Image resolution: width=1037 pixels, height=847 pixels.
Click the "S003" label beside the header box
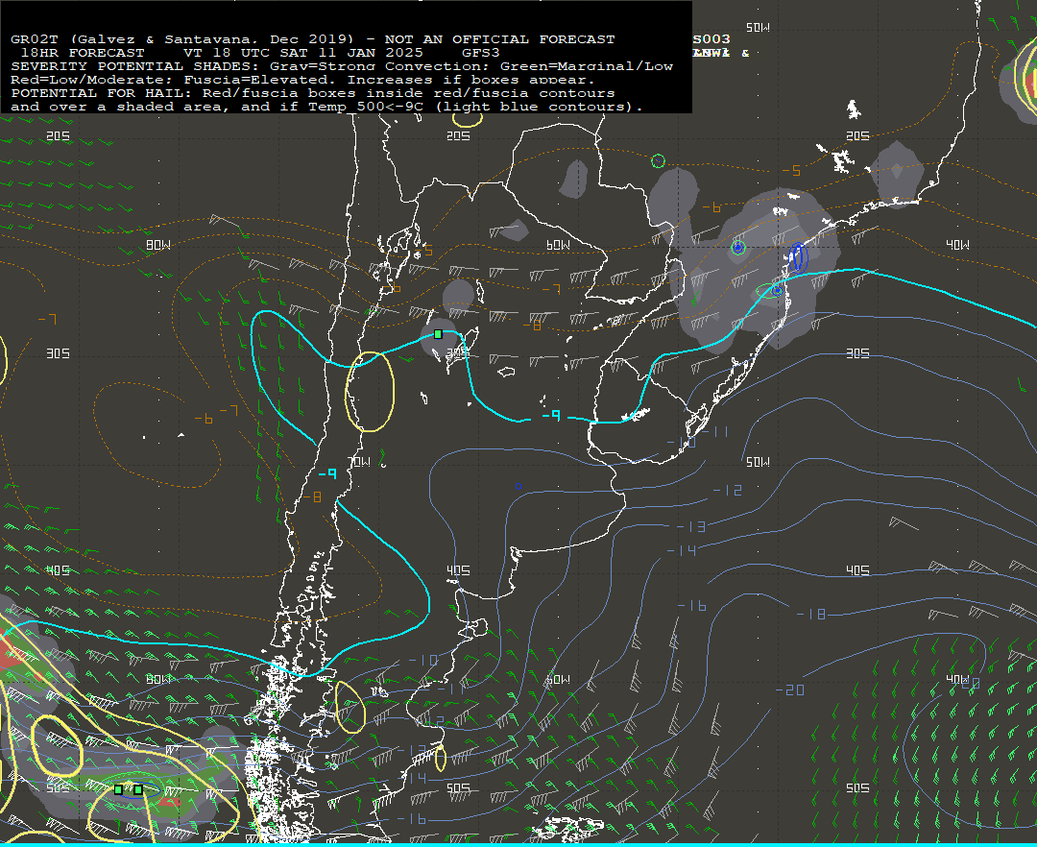711,39
